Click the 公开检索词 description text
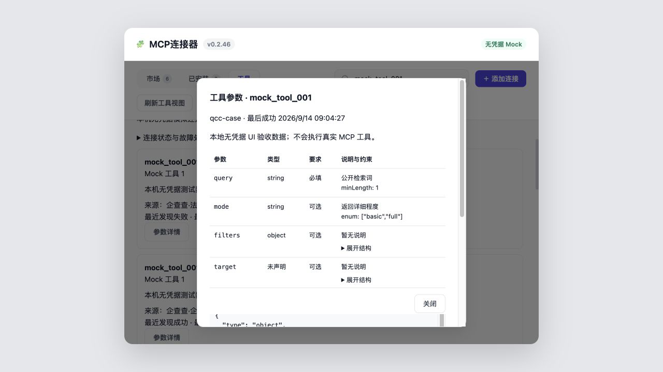663x372 pixels. pos(357,178)
